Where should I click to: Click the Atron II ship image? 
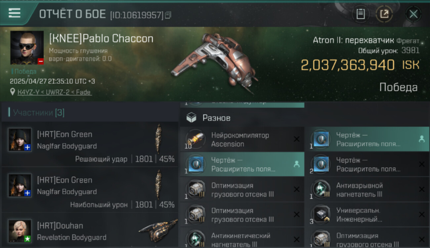(x=214, y=63)
